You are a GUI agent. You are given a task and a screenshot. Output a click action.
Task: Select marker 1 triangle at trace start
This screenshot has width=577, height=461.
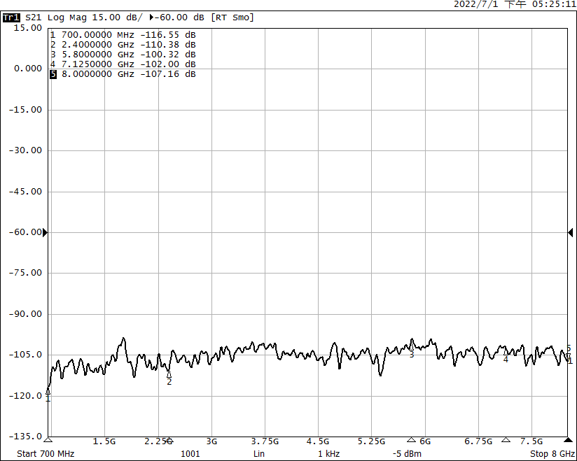click(x=48, y=391)
